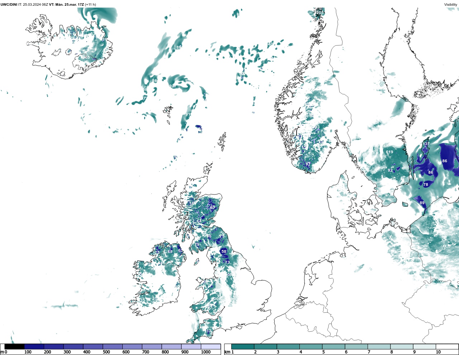Click the '78' value in the Baltic
The image size is (459, 355).
point(426,185)
